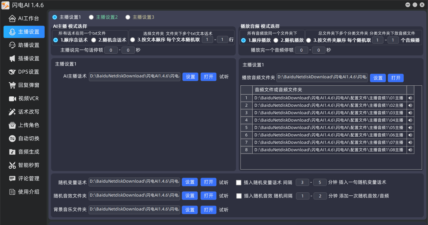Open the 智能秒剪 scissors icon
The height and width of the screenshot is (225, 428).
click(x=12, y=165)
